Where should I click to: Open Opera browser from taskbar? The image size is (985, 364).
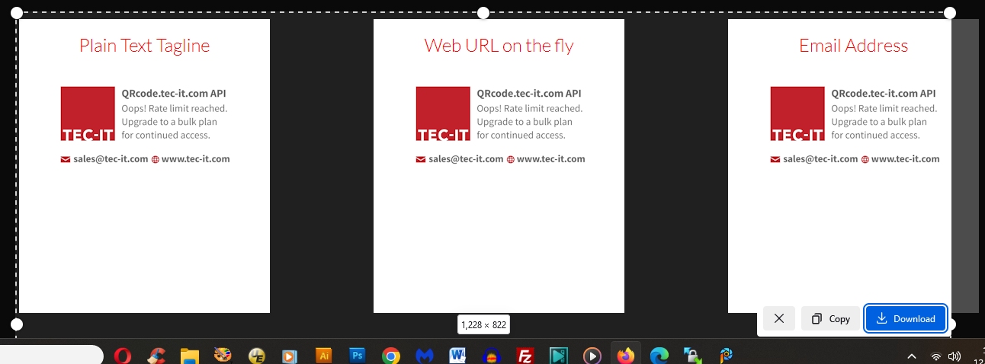(122, 356)
